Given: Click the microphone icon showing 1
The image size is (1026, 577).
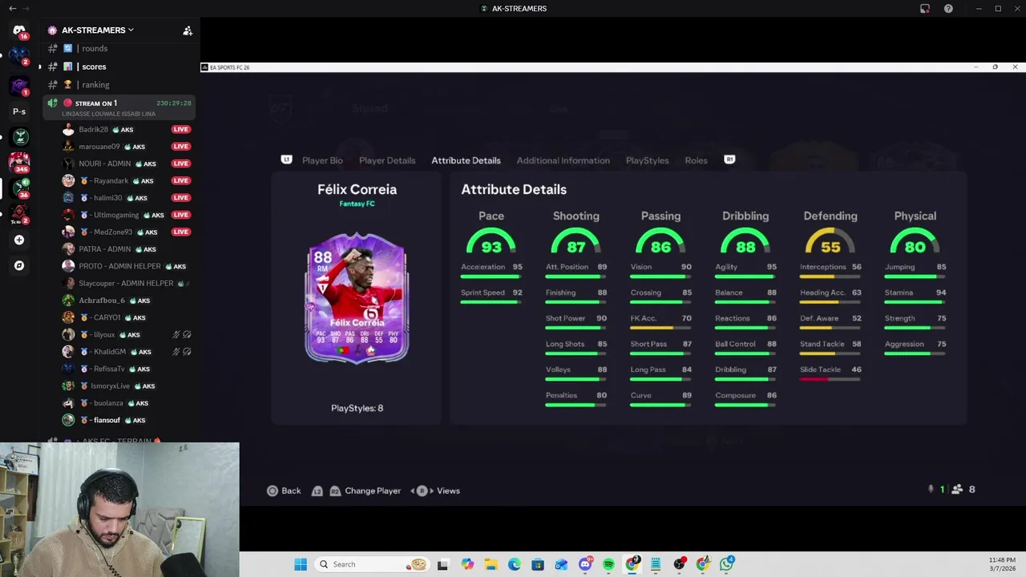Looking at the screenshot, I should pyautogui.click(x=931, y=489).
